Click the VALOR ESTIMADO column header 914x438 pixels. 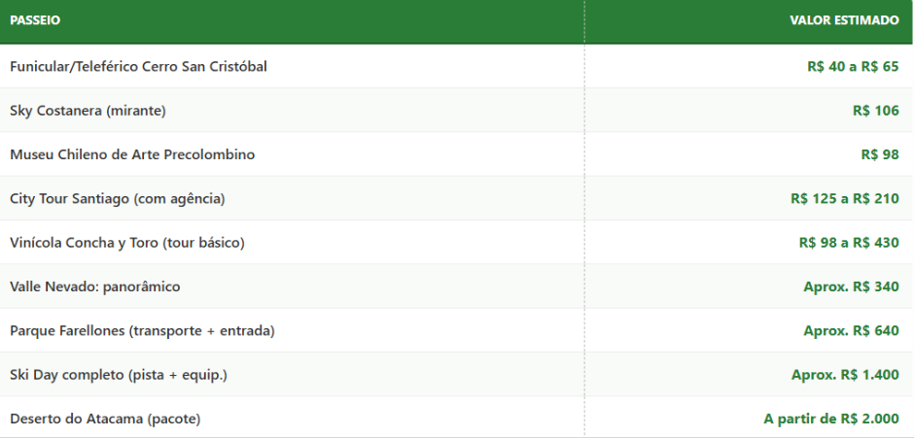tap(844, 20)
